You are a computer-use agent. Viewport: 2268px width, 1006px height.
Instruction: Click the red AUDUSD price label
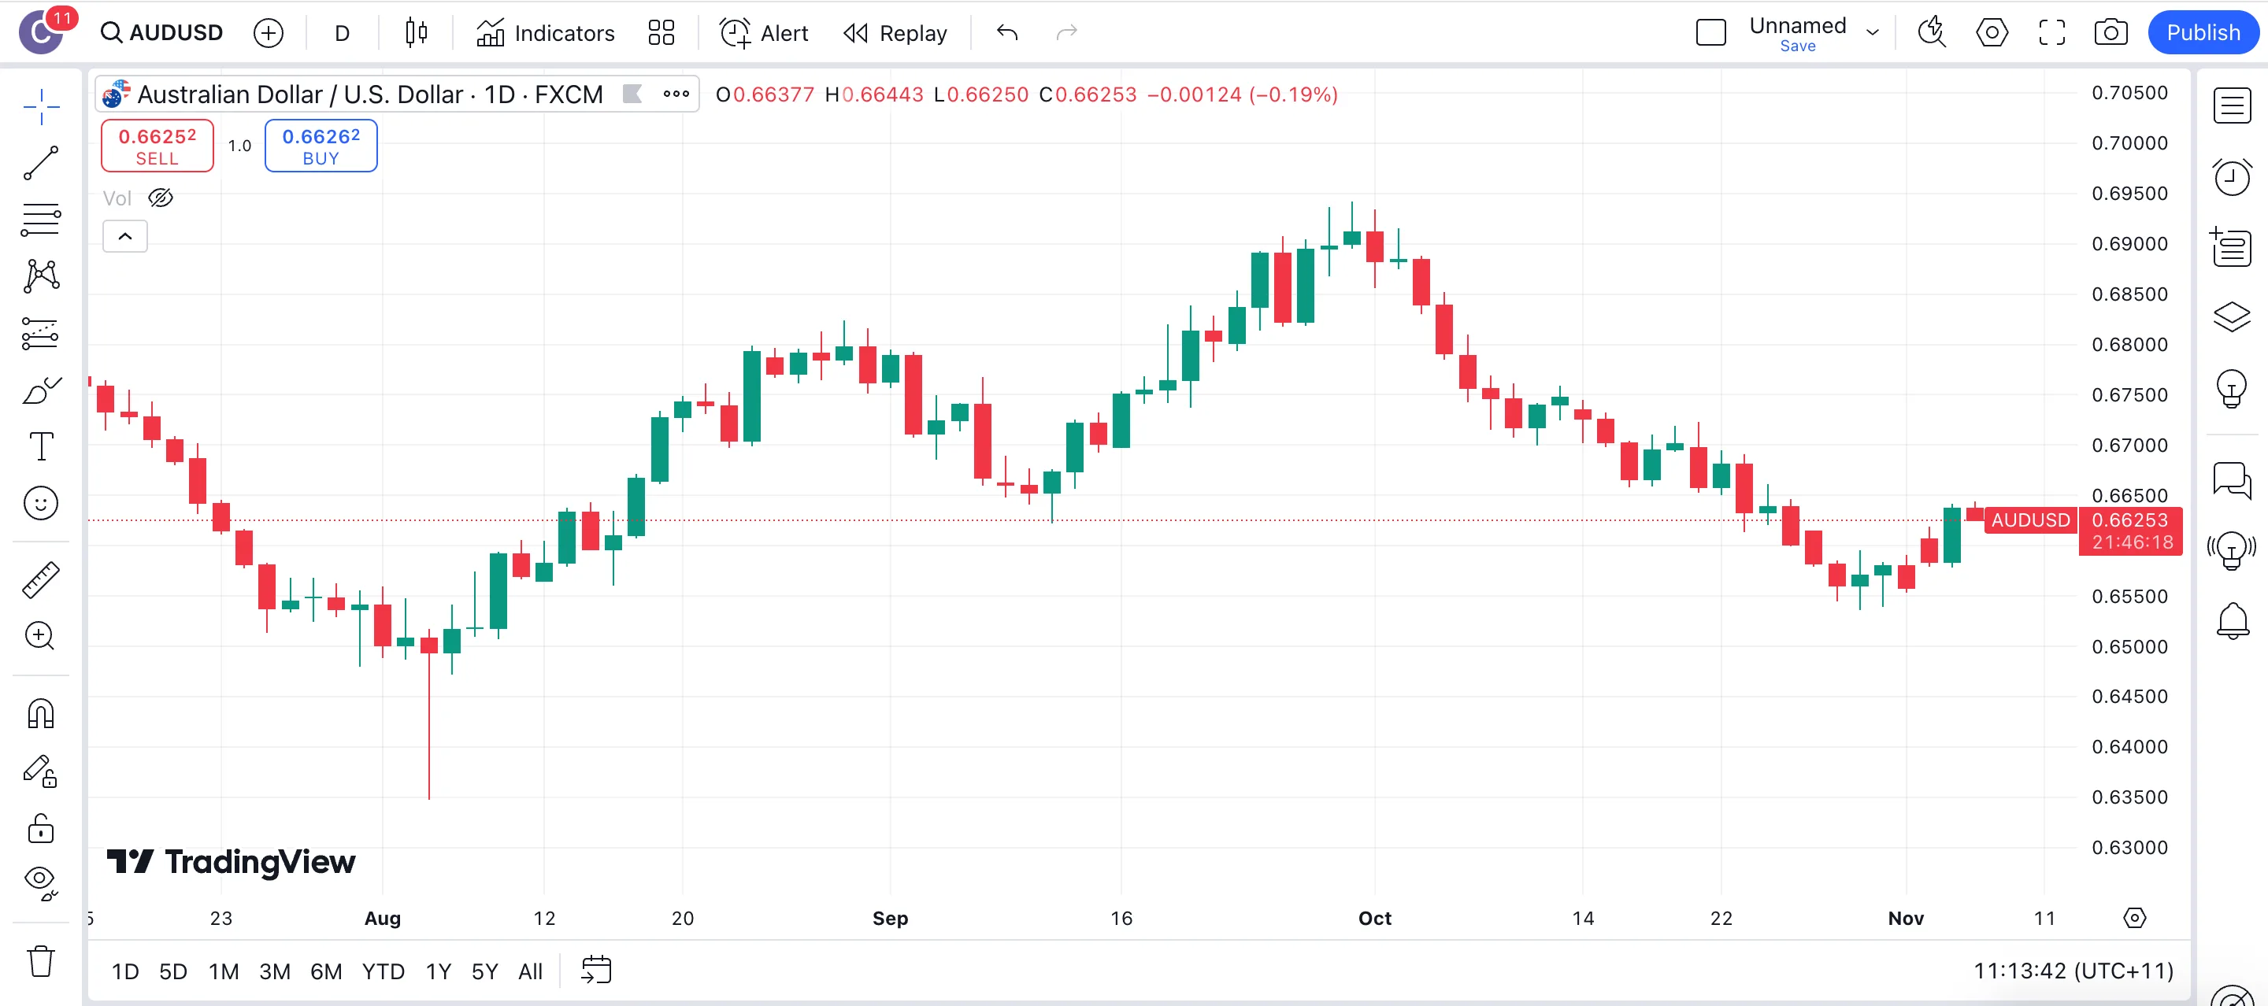(x=2029, y=520)
